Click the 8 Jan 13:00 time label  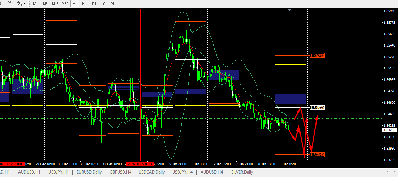267,164
